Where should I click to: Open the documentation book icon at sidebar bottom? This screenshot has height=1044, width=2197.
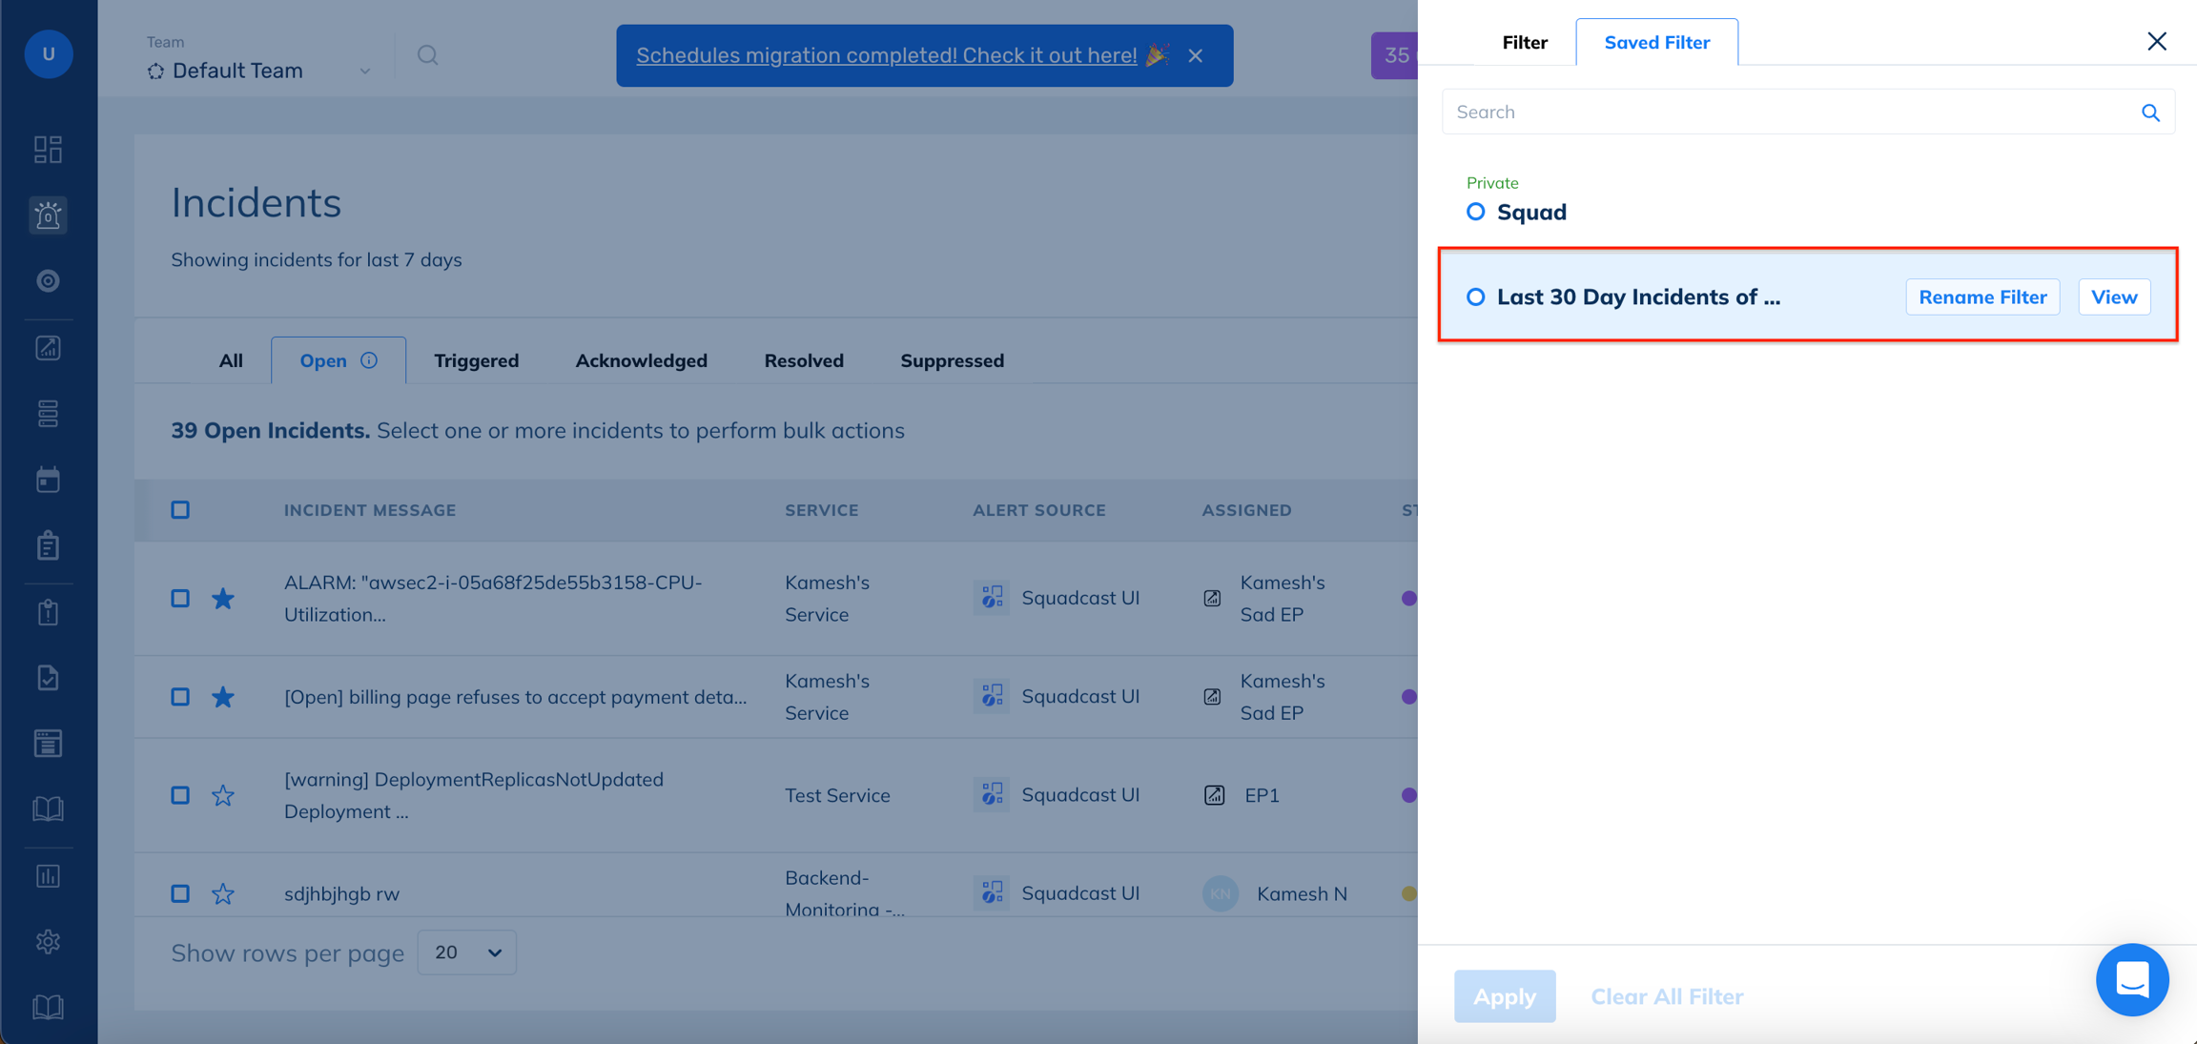[48, 1008]
